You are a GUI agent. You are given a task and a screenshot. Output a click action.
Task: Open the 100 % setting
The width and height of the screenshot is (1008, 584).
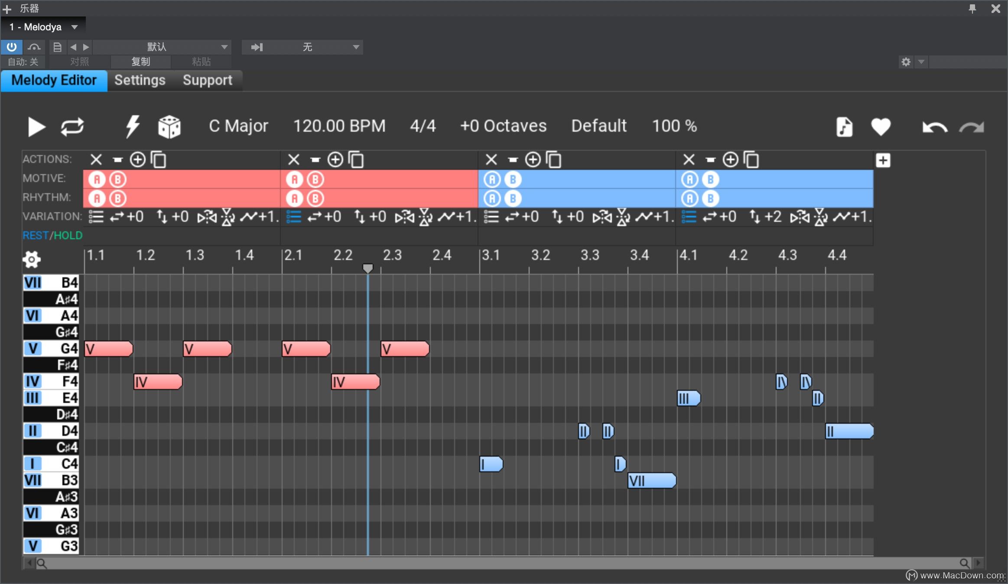[675, 126]
